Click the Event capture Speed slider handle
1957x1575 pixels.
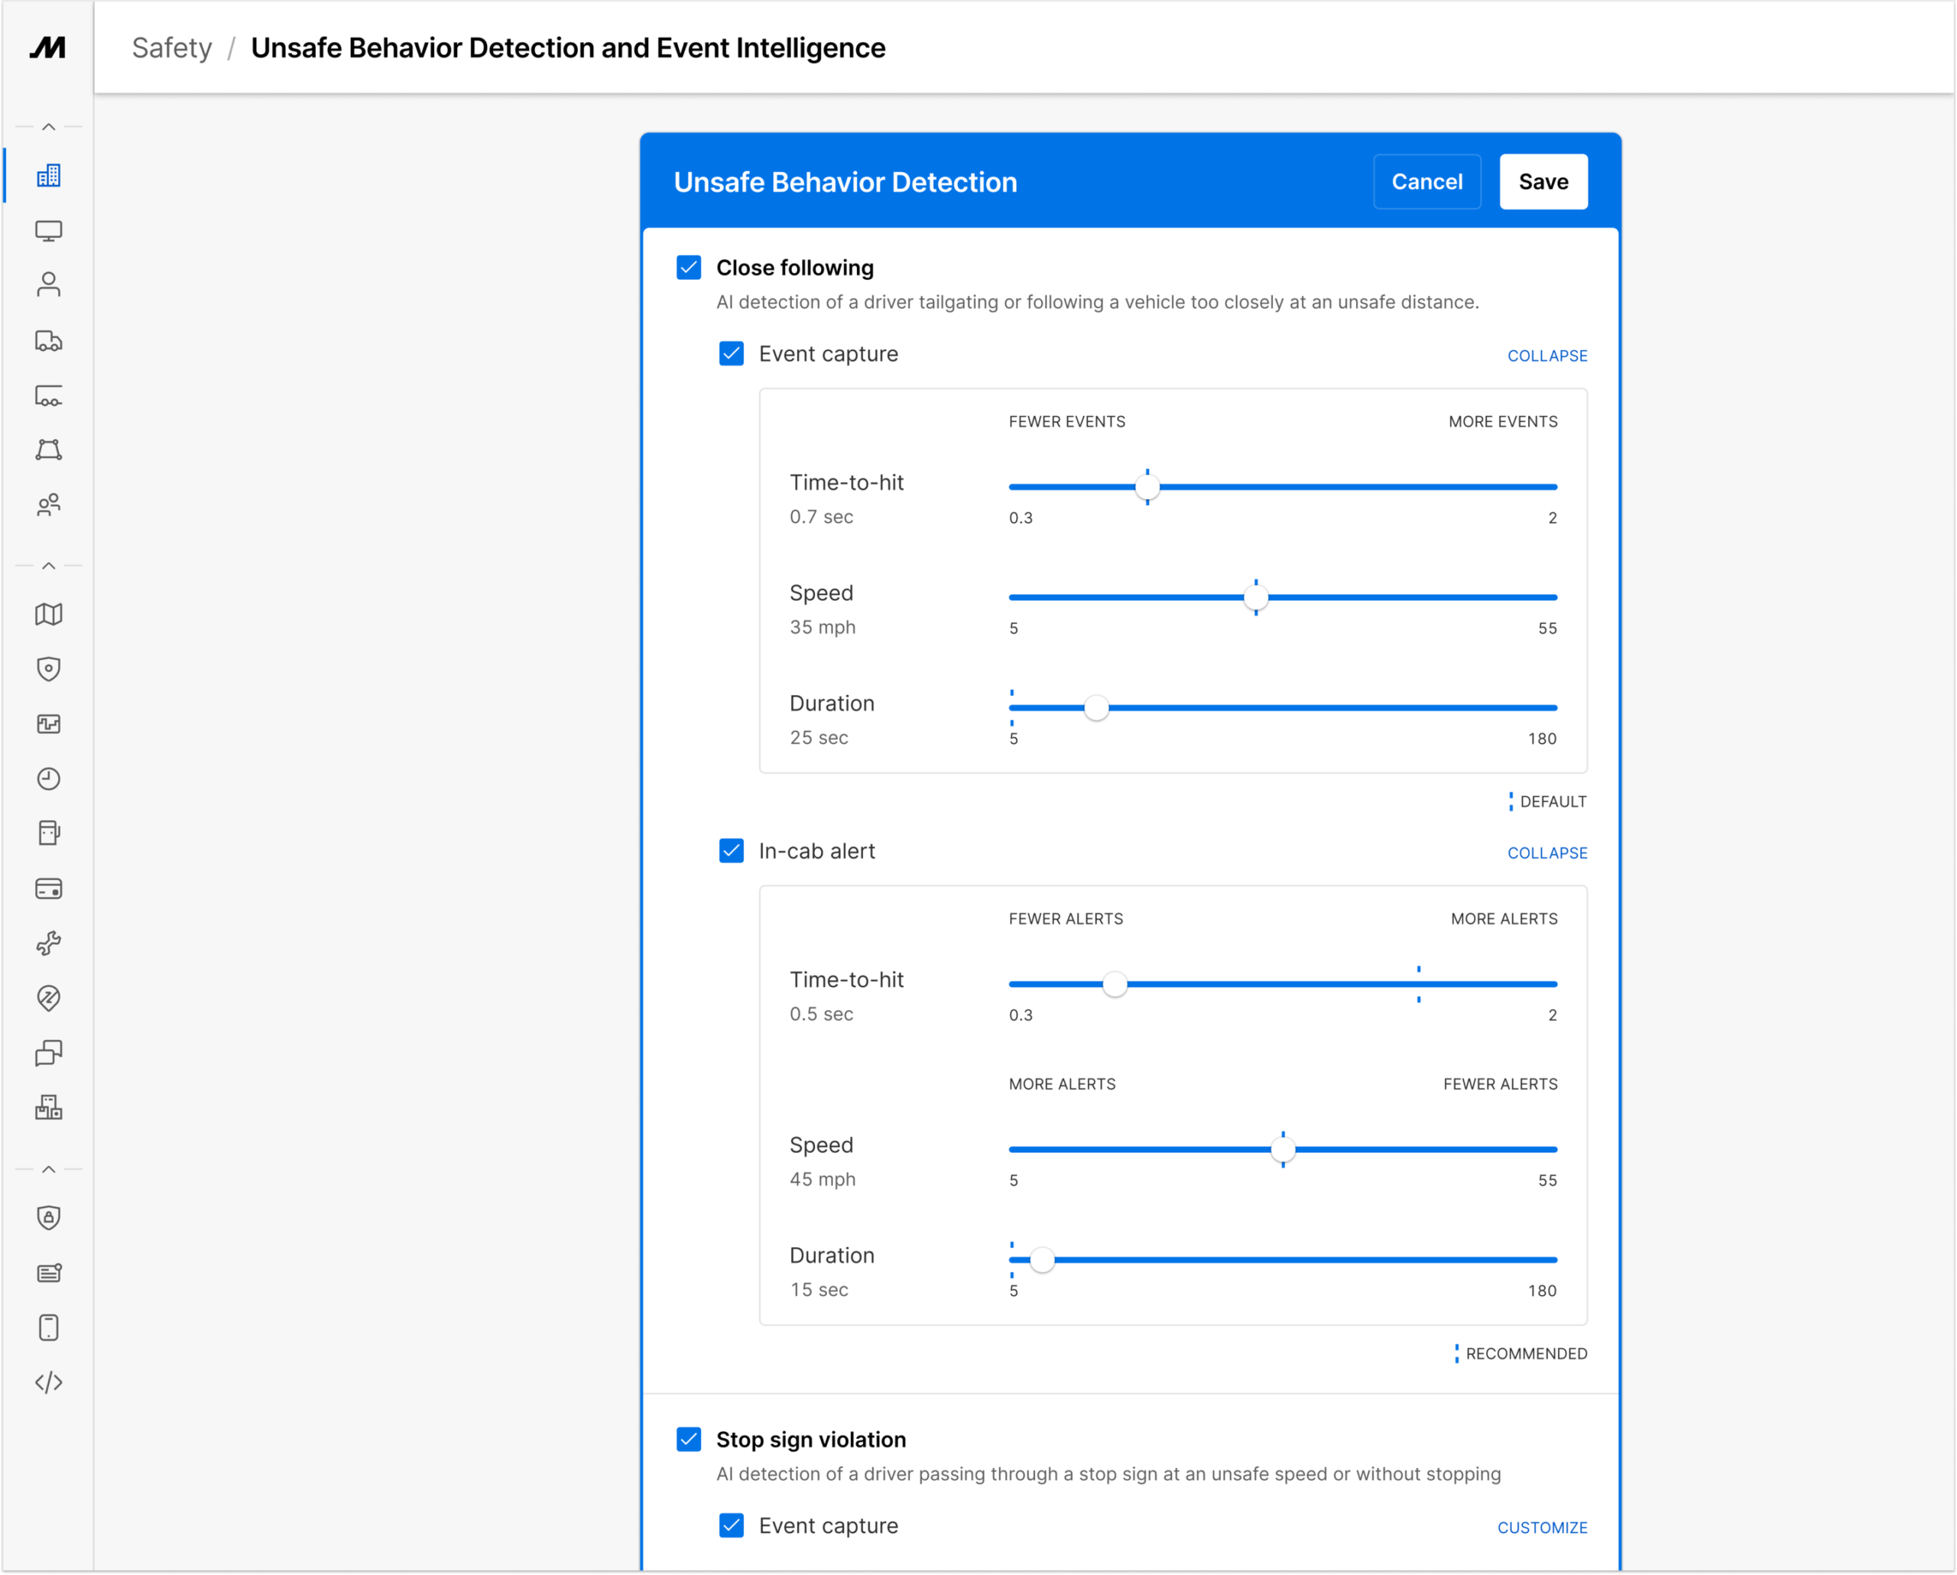click(1255, 597)
